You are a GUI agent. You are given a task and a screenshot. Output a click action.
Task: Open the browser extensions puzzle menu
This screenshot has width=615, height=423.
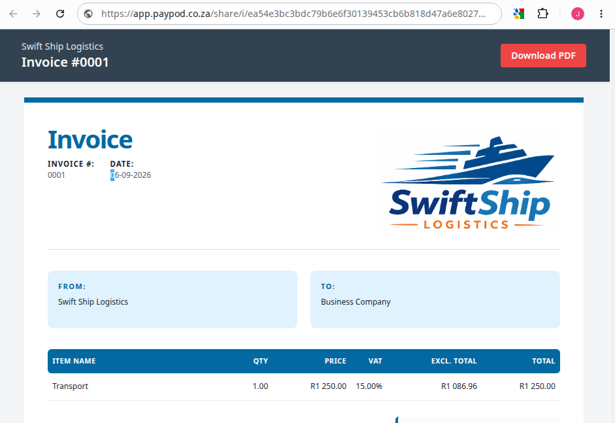543,14
